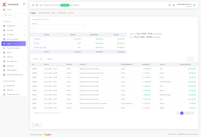Viewport: 201px width, 137px height.
Task: Click the user avatar in top right
Action: tap(194, 5)
